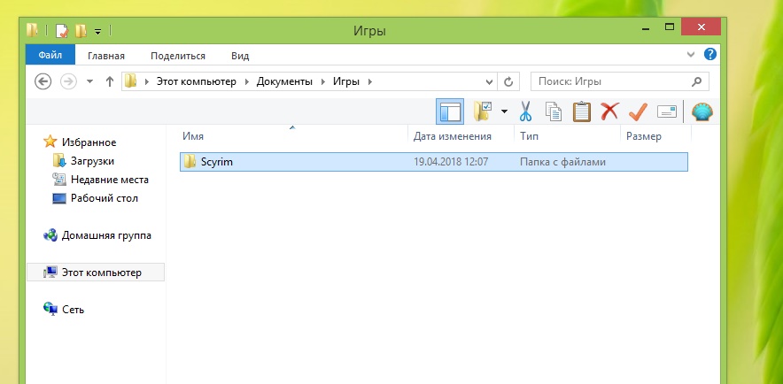Sort by the Размер column header

(x=655, y=136)
